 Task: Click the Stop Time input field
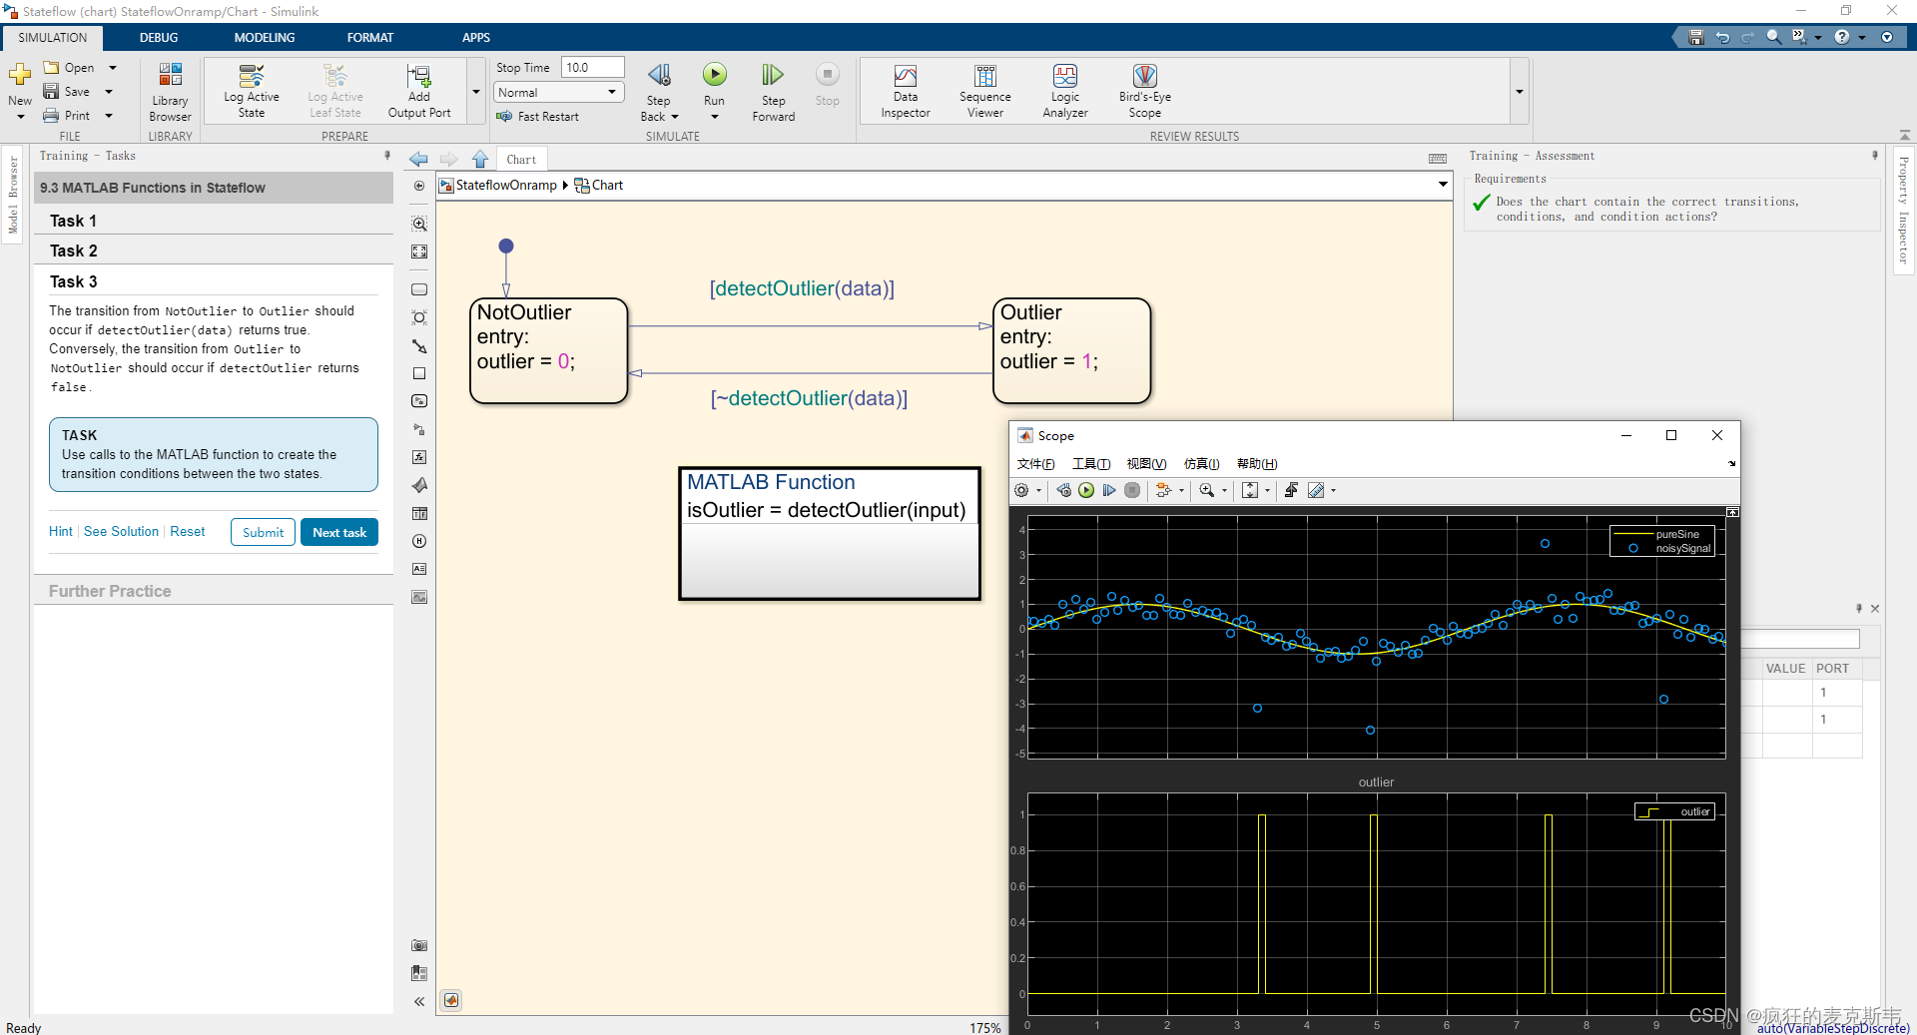coord(592,67)
